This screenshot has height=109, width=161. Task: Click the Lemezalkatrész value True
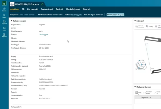point(41,96)
